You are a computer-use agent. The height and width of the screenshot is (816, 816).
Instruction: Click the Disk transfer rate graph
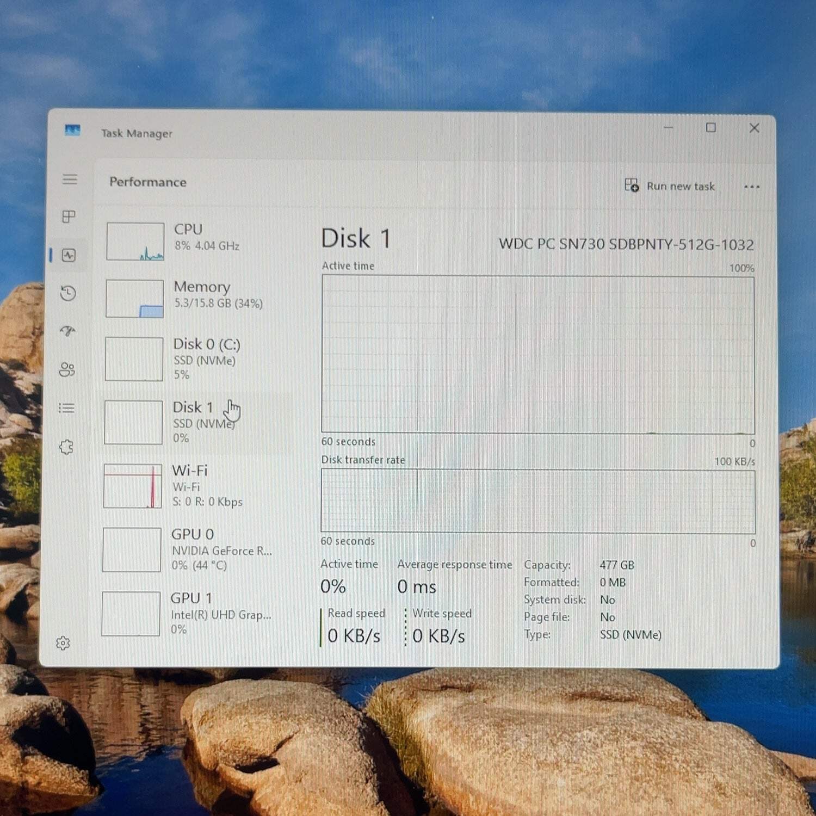tap(537, 501)
